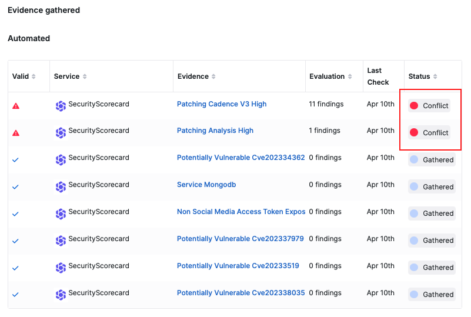Open Potentially Vulnerable Cve202337979 link

[x=240, y=239]
